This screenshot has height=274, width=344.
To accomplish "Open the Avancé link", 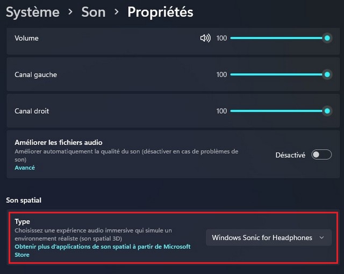I will tap(25, 168).
